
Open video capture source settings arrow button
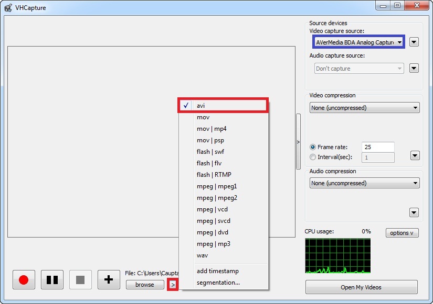[414, 42]
